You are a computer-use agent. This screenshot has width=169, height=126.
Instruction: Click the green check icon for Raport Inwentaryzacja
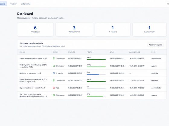[x=54, y=58]
